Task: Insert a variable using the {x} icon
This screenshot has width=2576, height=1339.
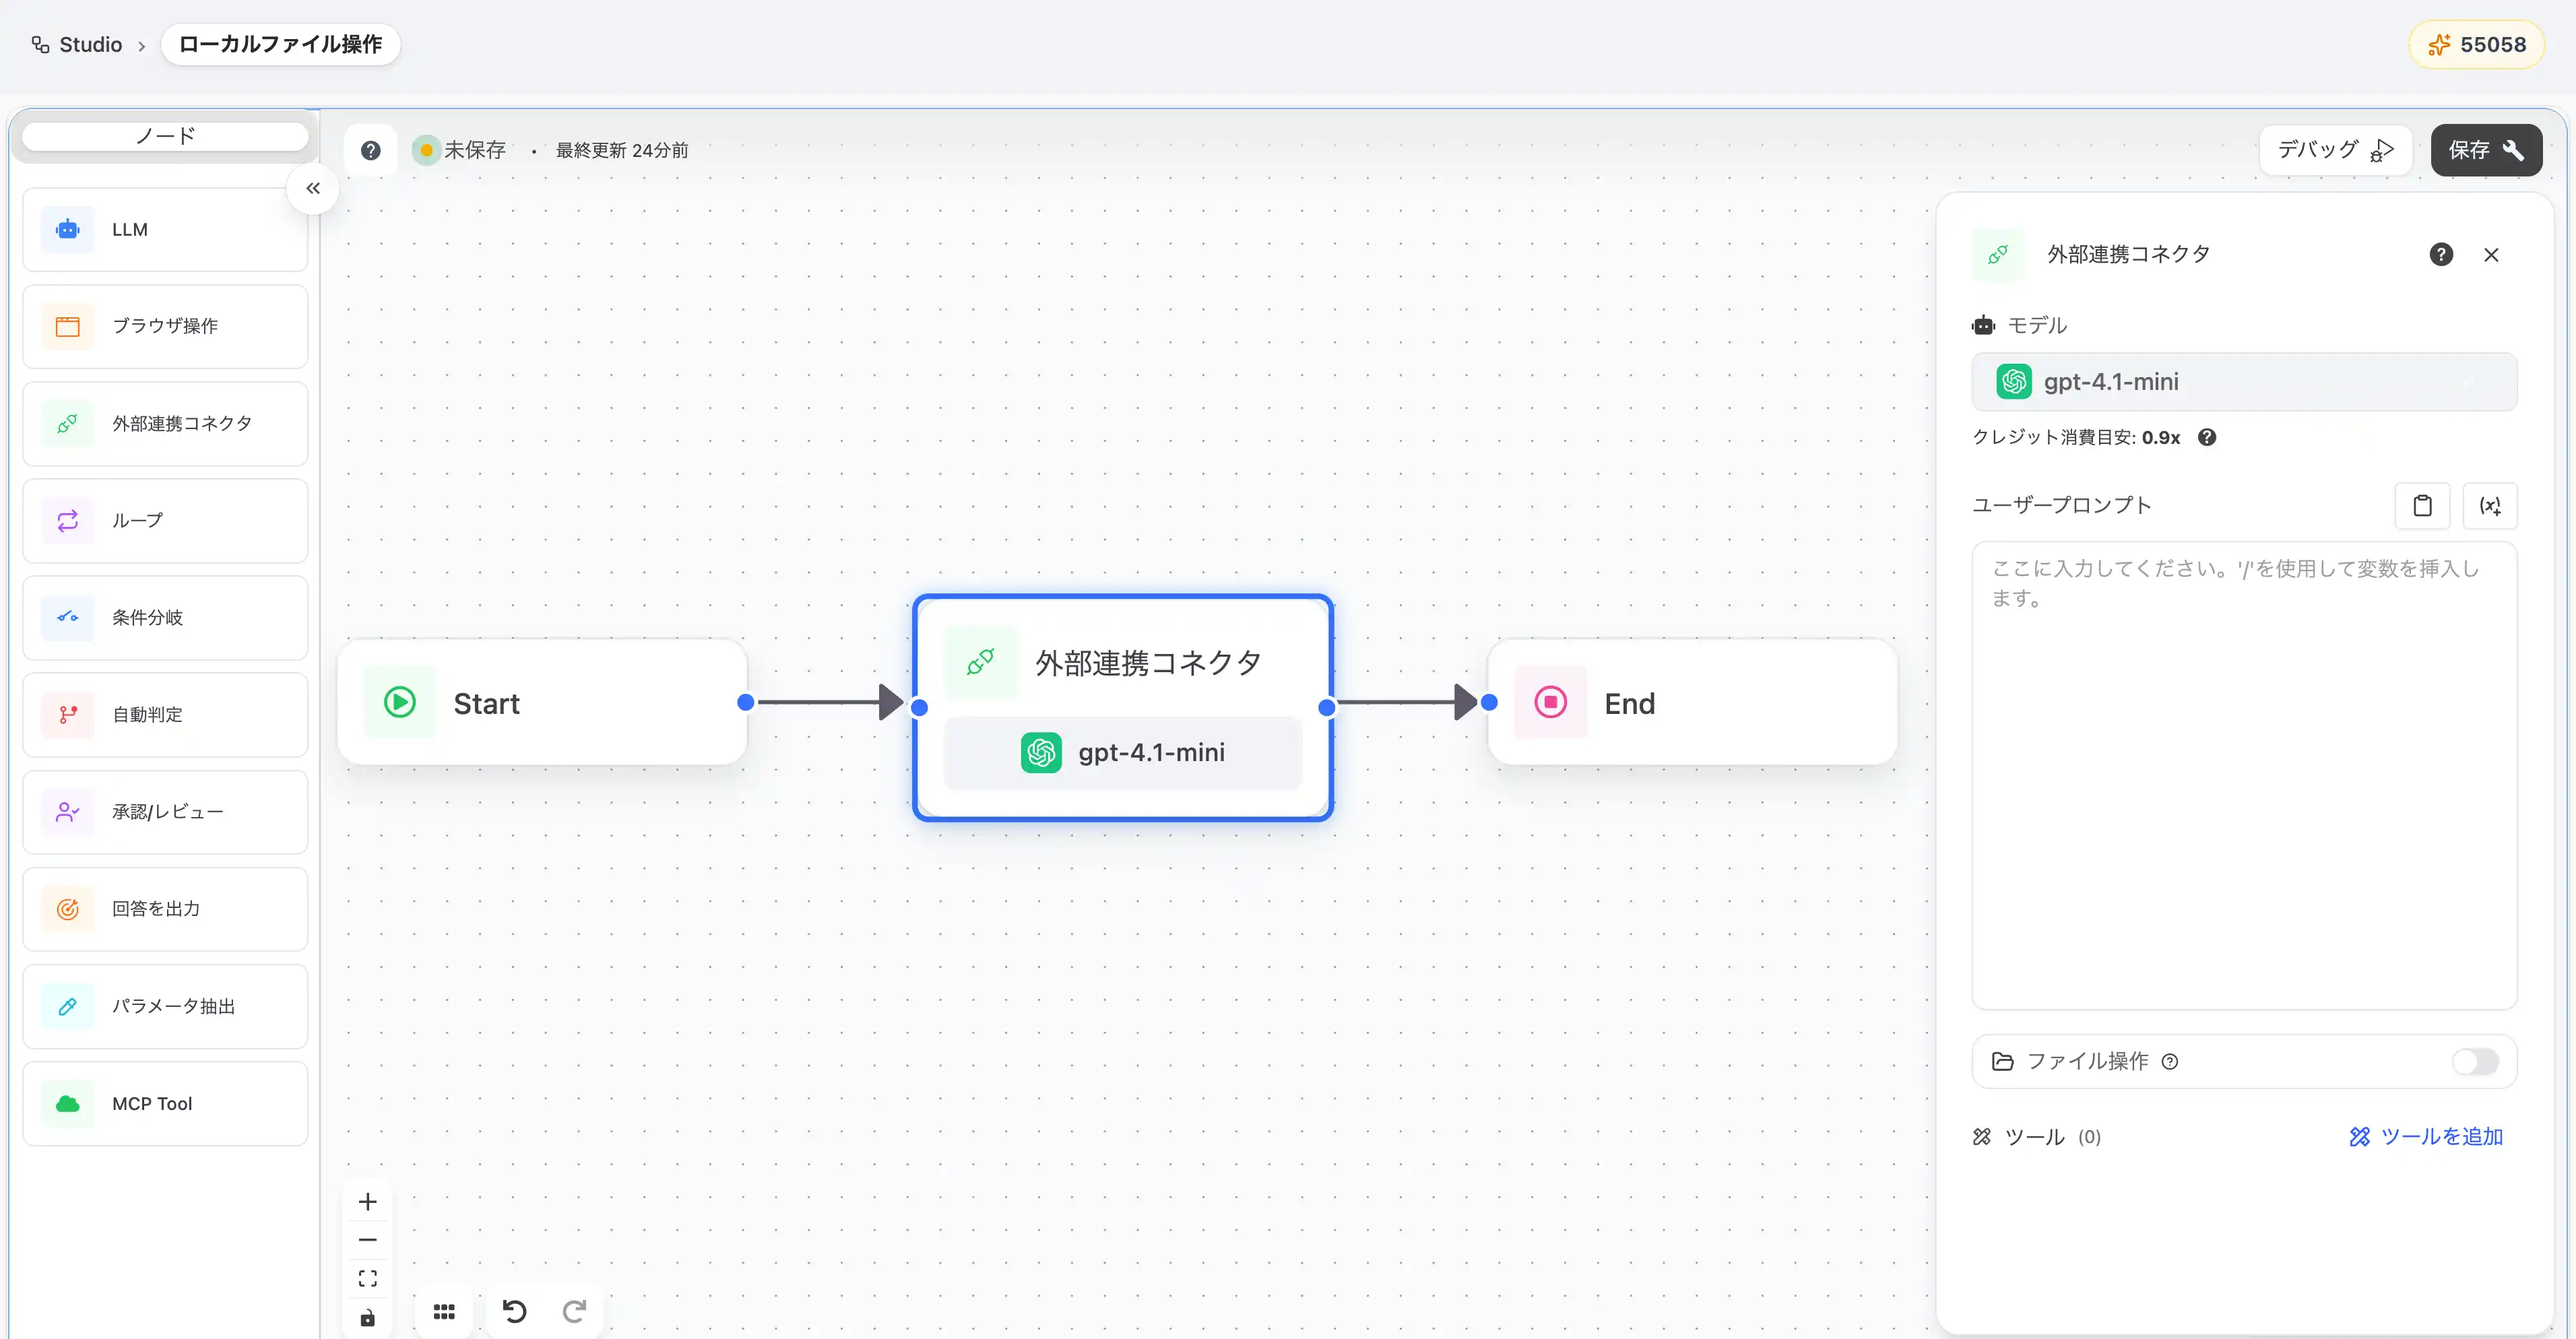Action: coord(2491,505)
